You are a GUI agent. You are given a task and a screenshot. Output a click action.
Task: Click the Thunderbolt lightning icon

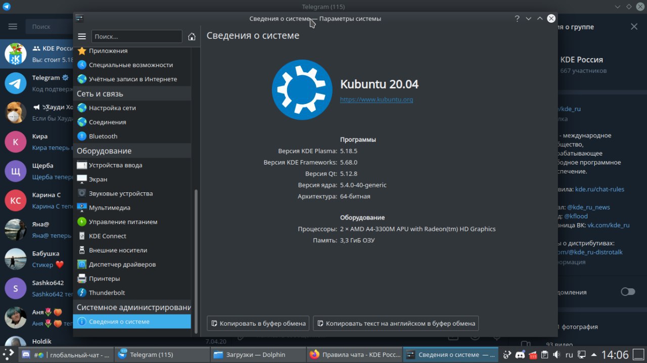click(x=82, y=293)
